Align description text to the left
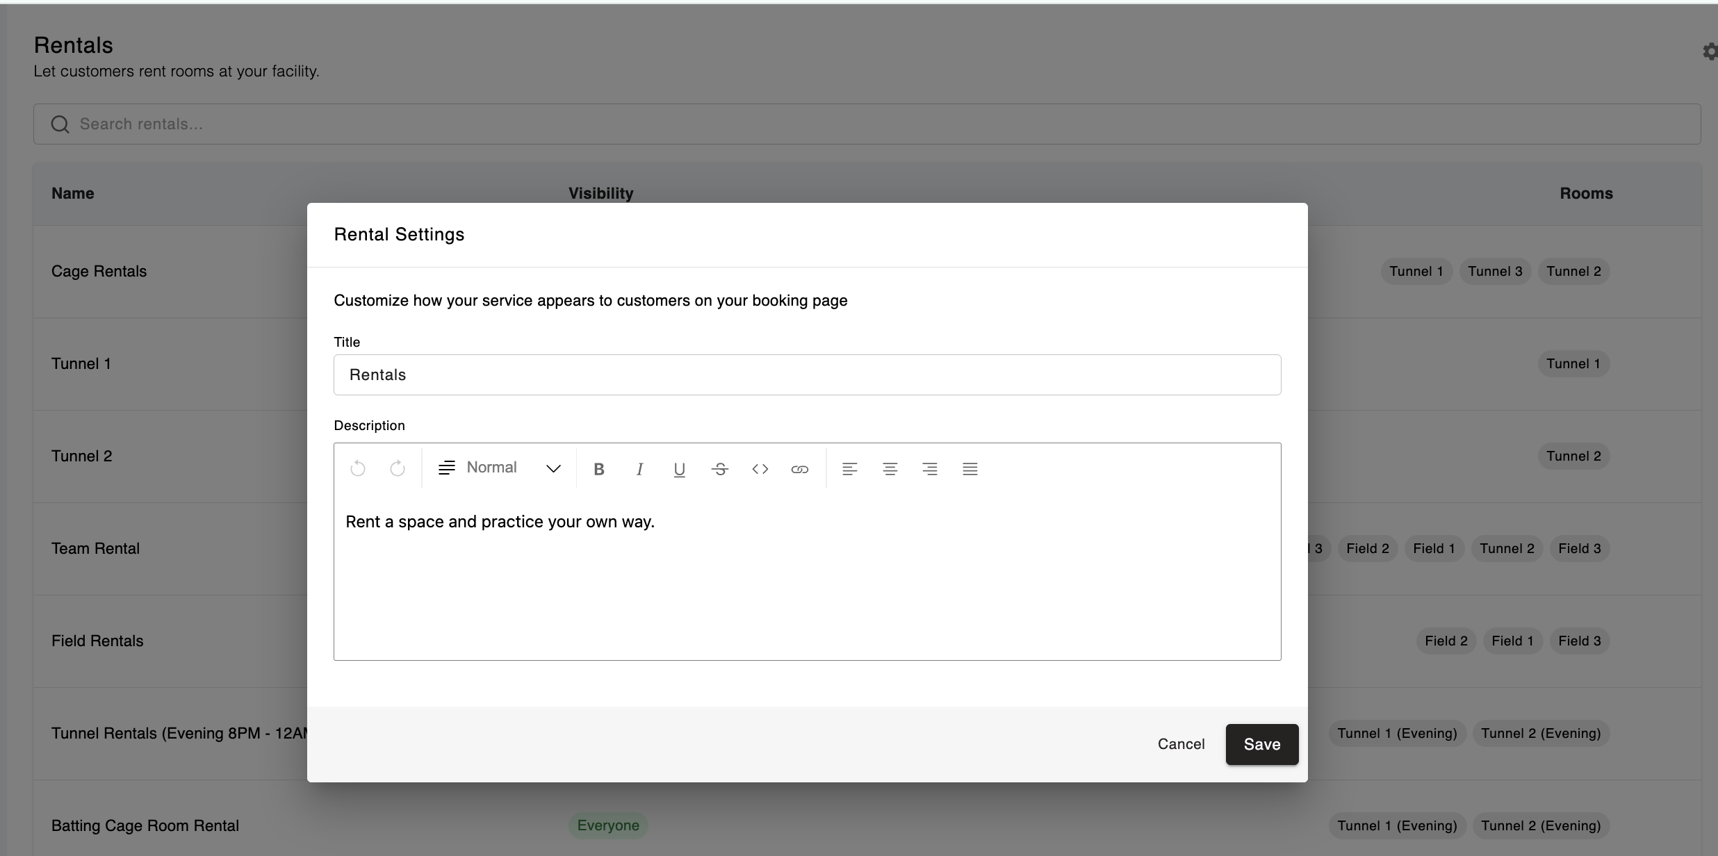Image resolution: width=1718 pixels, height=856 pixels. (x=849, y=469)
